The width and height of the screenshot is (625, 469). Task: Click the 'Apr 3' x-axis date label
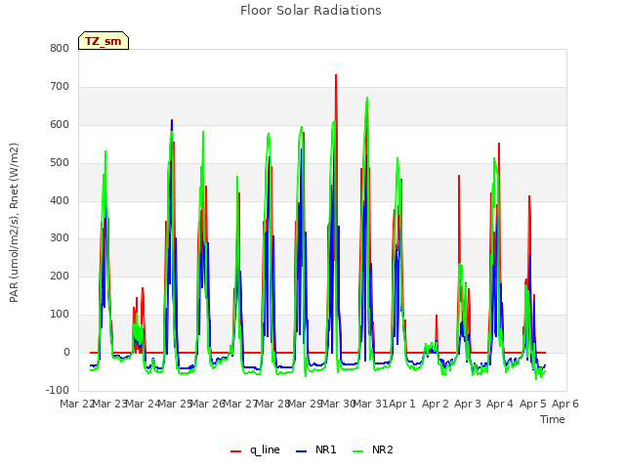pyautogui.click(x=468, y=404)
